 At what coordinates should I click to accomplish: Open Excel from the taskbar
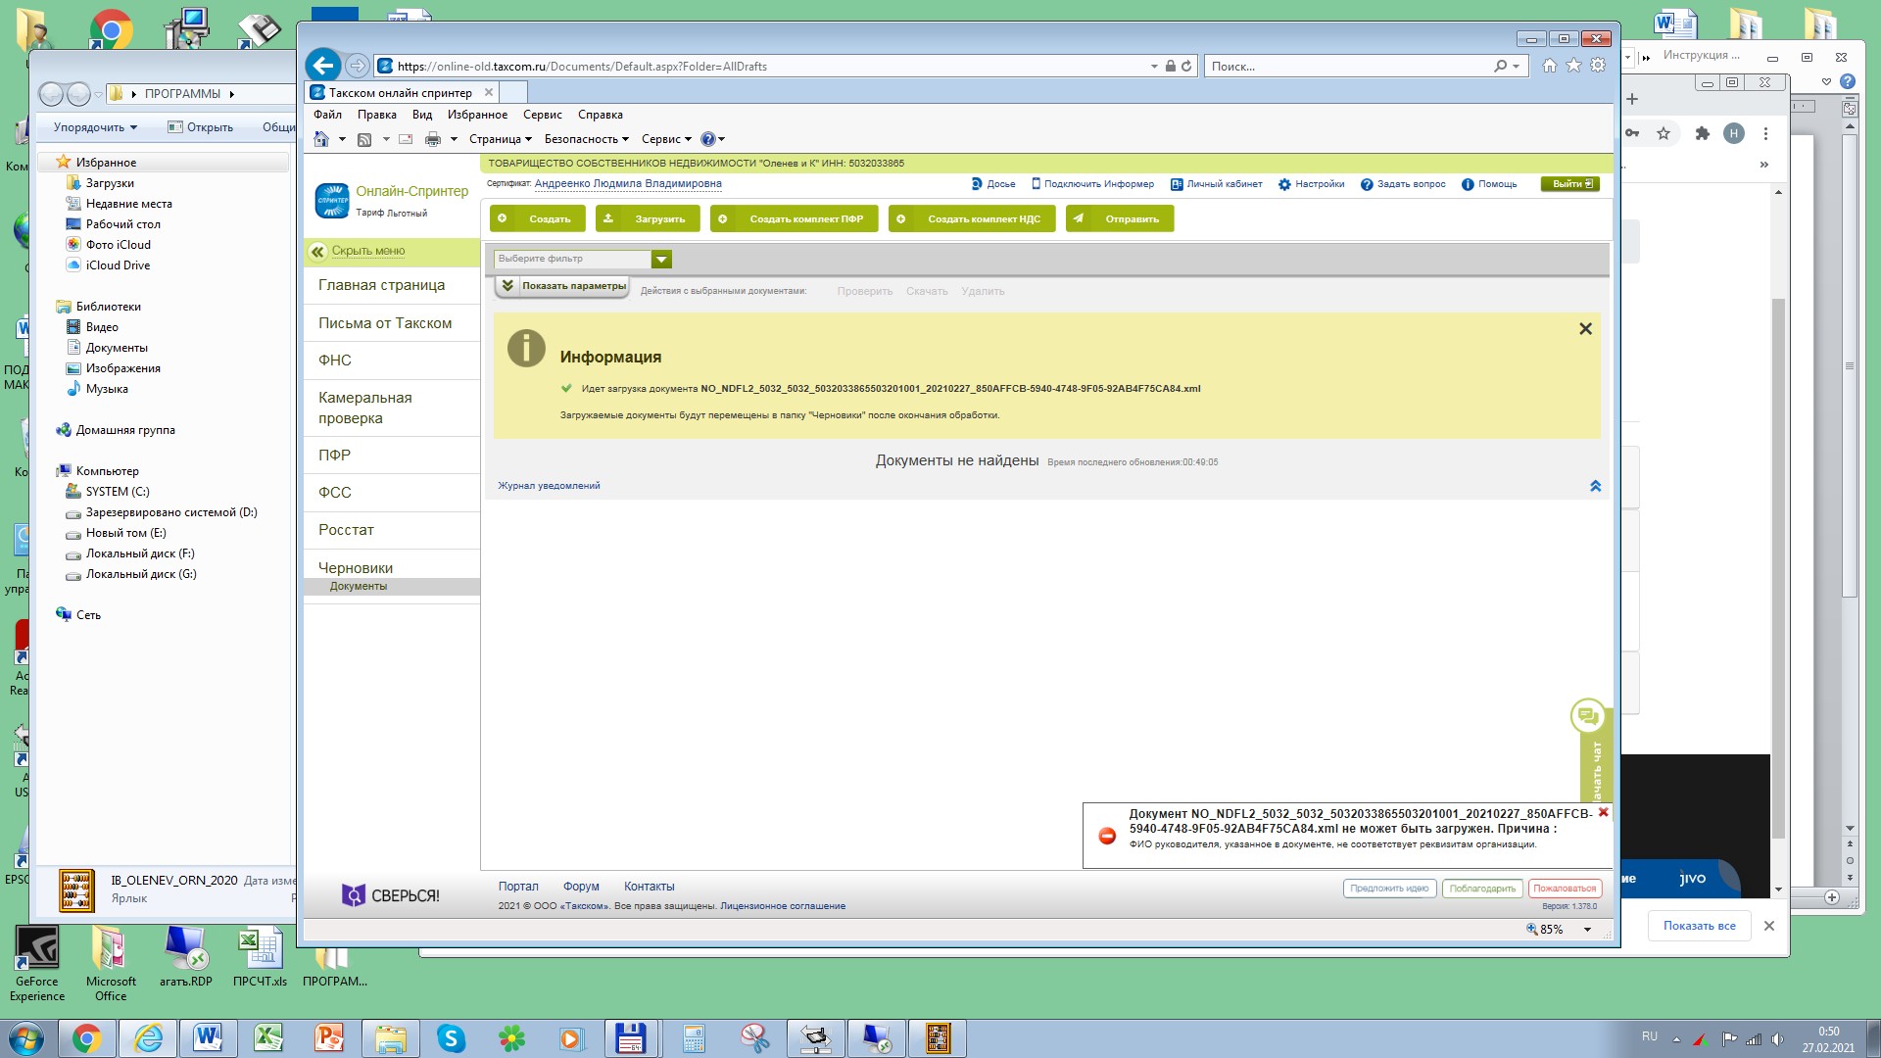point(268,1038)
